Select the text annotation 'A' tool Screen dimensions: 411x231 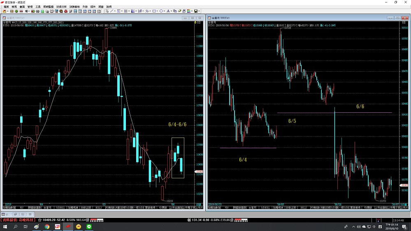point(168,11)
